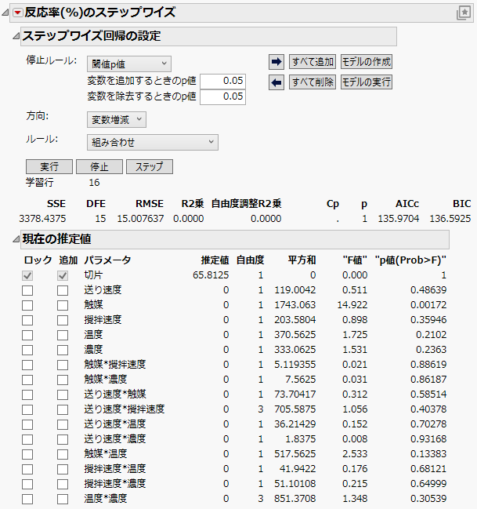
Task: Collapse the ステップワイズ回帰の設定 section
Action: point(16,36)
